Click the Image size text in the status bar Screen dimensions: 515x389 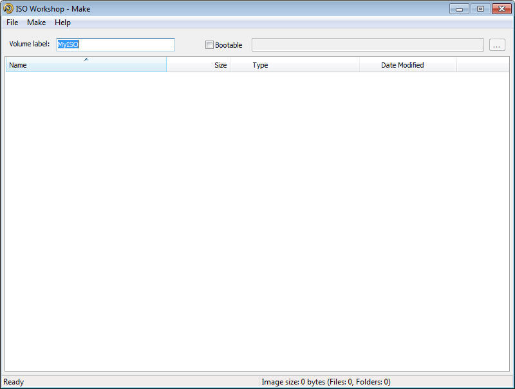(325, 381)
